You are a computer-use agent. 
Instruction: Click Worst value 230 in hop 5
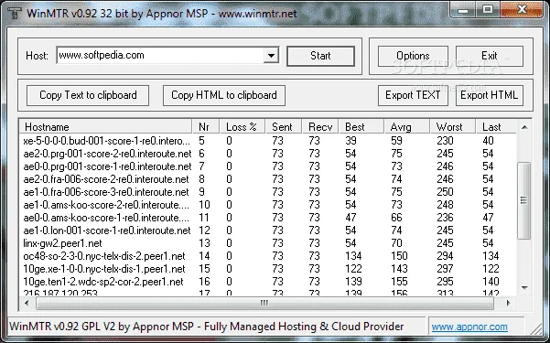(x=445, y=141)
